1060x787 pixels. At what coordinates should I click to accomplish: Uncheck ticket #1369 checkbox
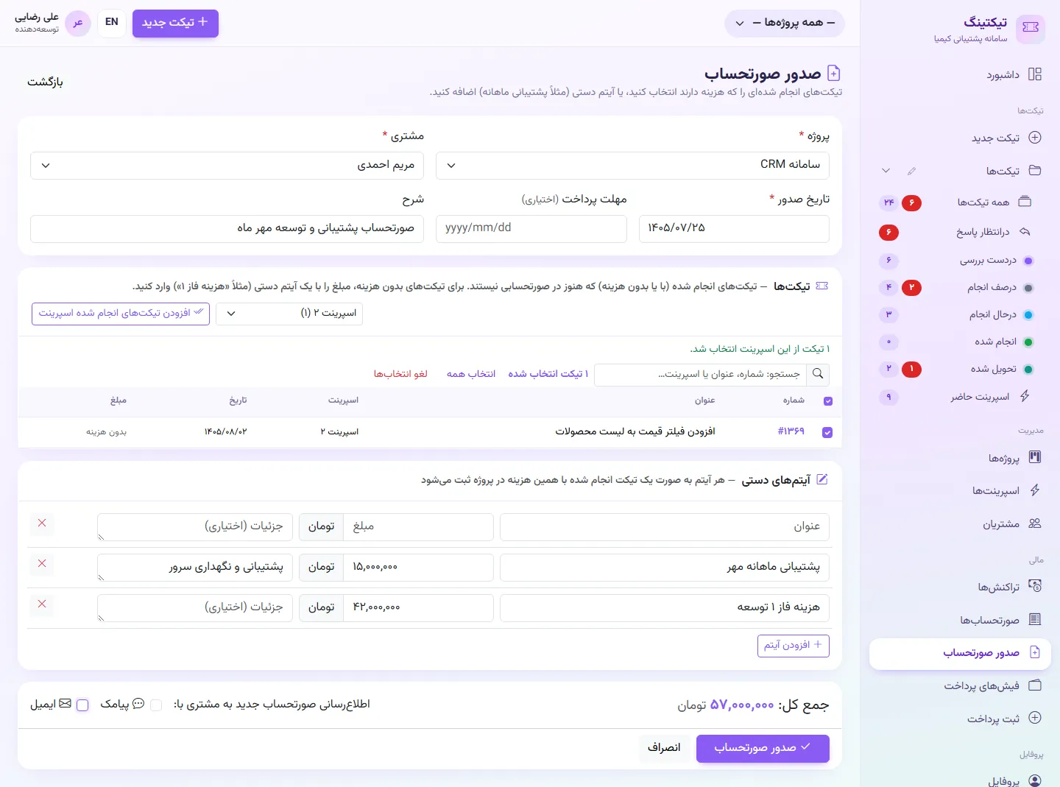coord(827,432)
